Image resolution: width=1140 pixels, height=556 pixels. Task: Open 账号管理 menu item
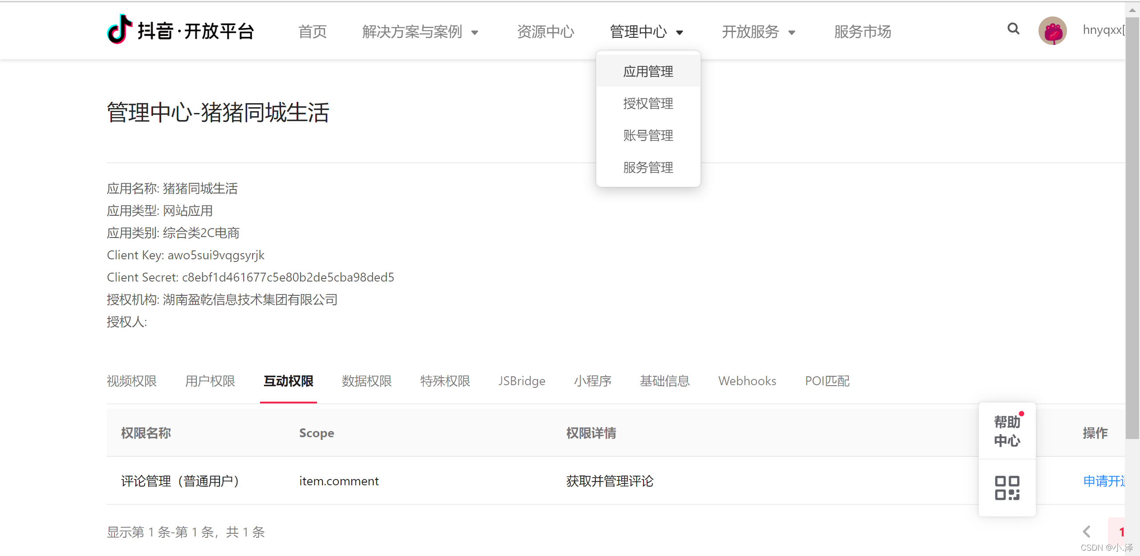coord(648,136)
